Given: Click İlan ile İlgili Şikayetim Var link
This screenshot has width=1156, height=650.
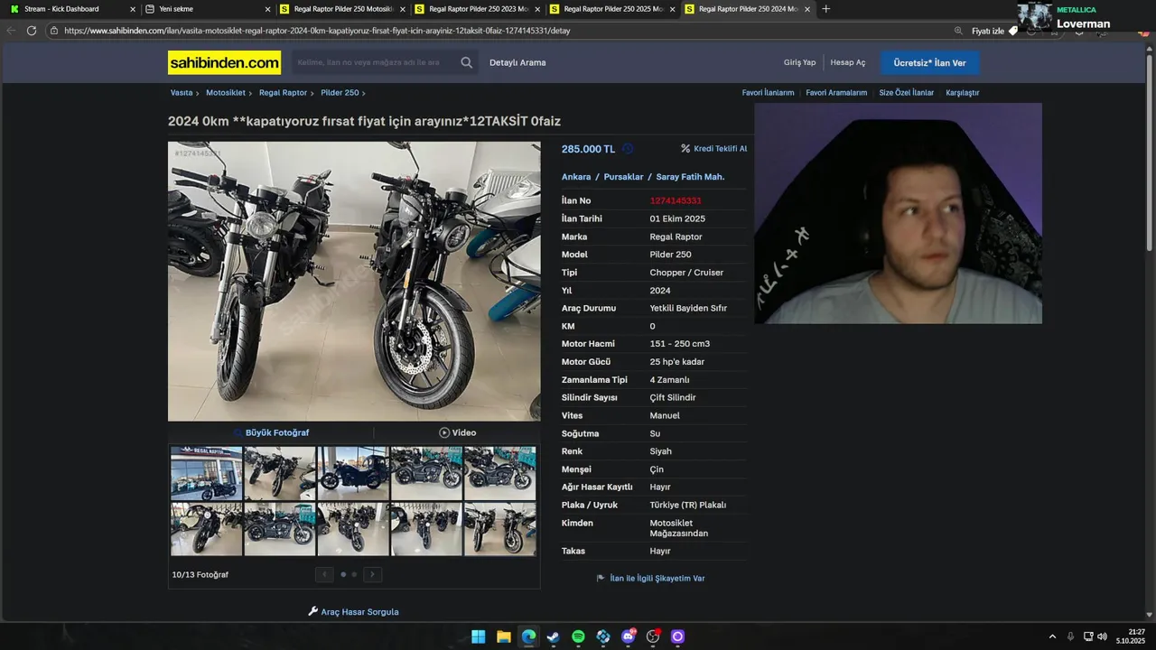Looking at the screenshot, I should point(657,578).
